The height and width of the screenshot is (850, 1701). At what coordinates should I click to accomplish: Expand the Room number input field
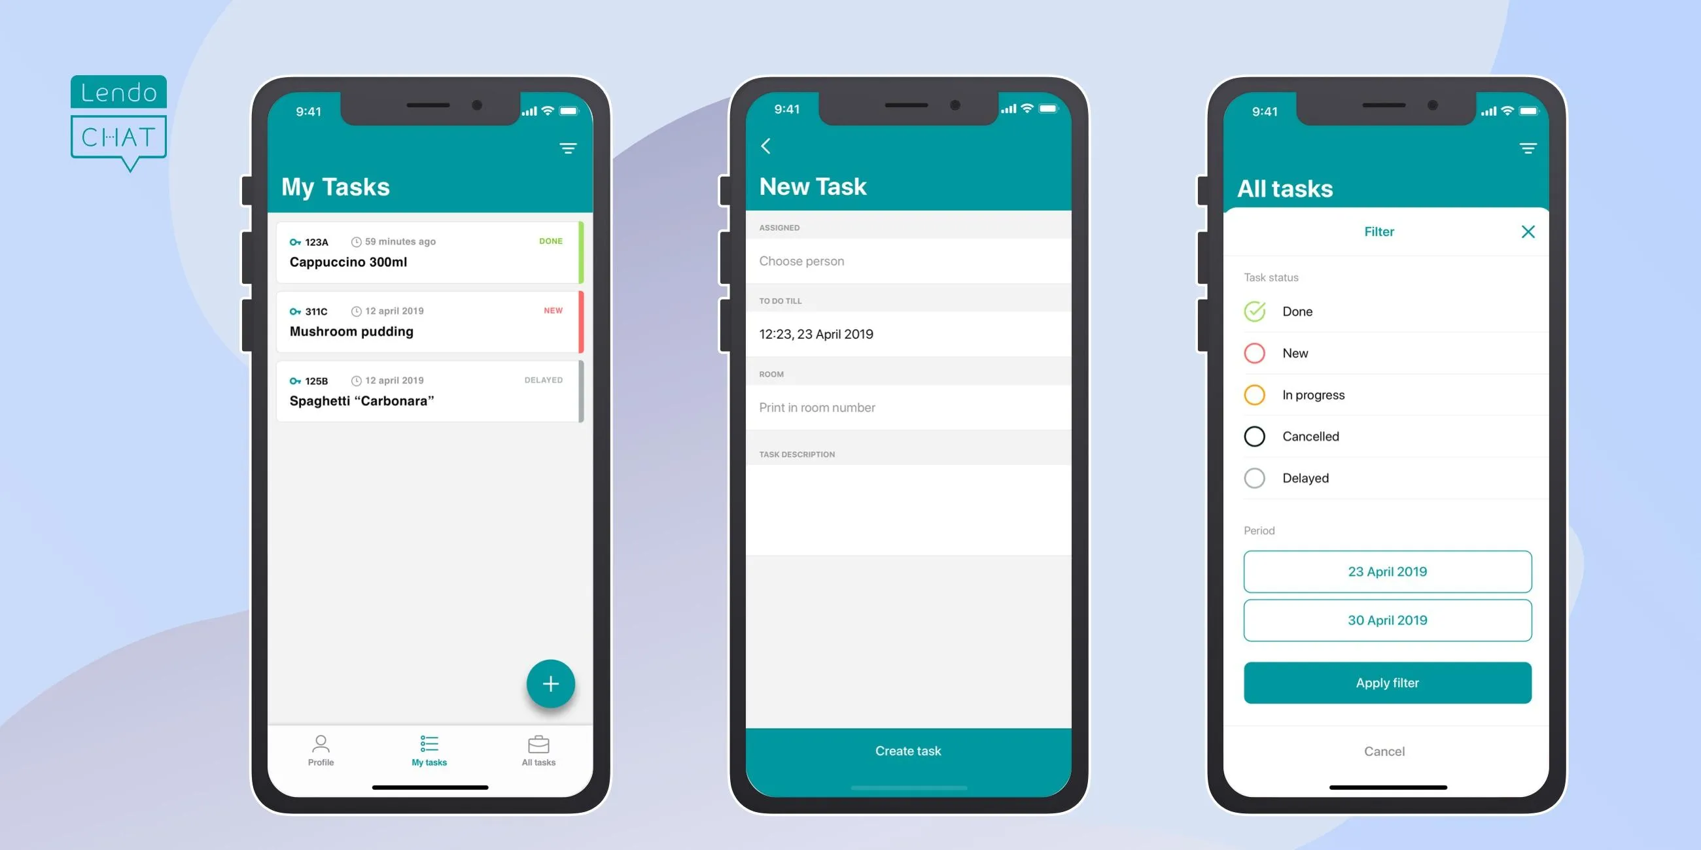909,407
